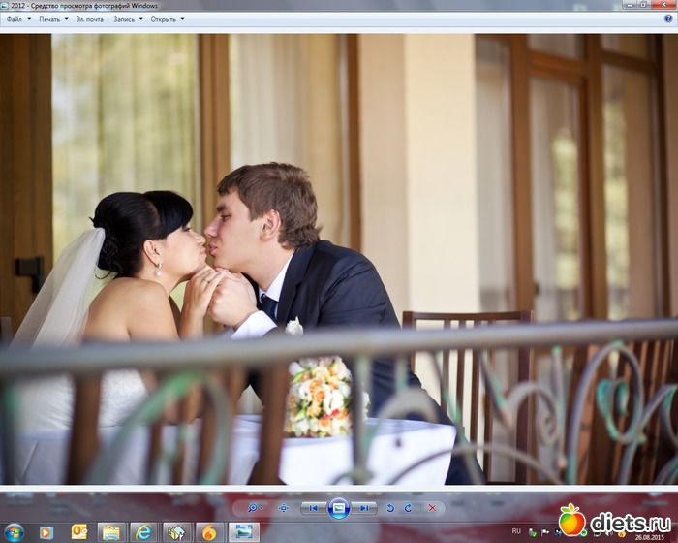This screenshot has width=678, height=543.
Task: Start the slideshow with the center button
Action: (x=338, y=508)
